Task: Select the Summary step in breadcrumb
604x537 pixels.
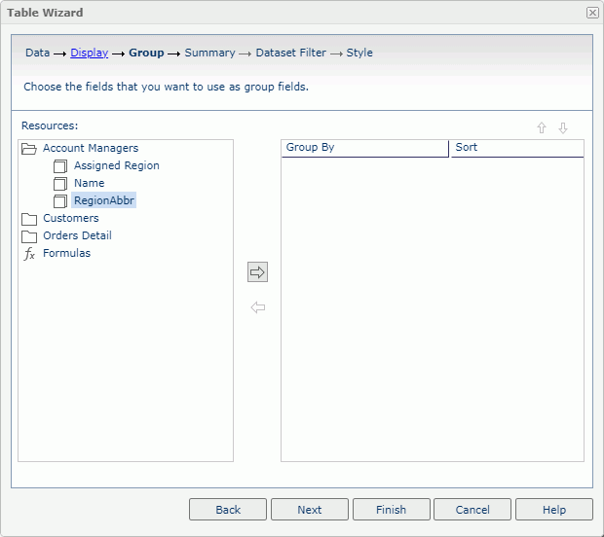Action: coord(209,53)
